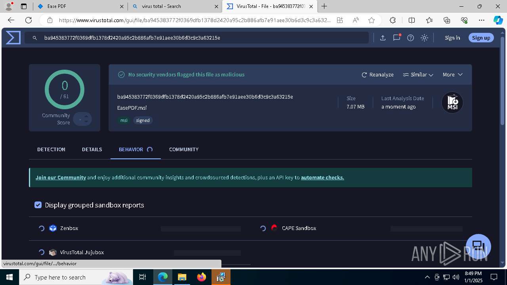Open the collections icon

coord(447,20)
